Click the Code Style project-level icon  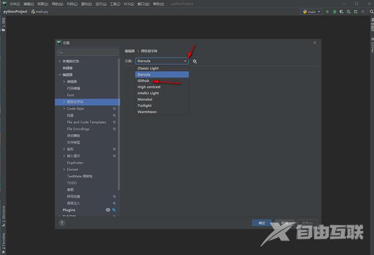pos(114,109)
